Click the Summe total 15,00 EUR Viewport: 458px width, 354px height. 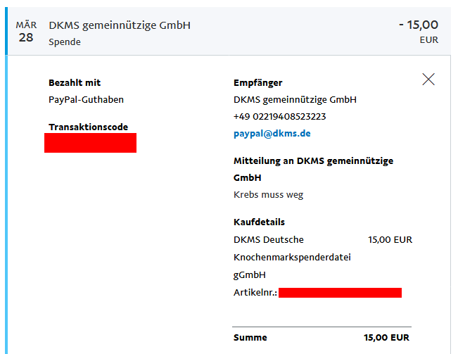coord(386,338)
